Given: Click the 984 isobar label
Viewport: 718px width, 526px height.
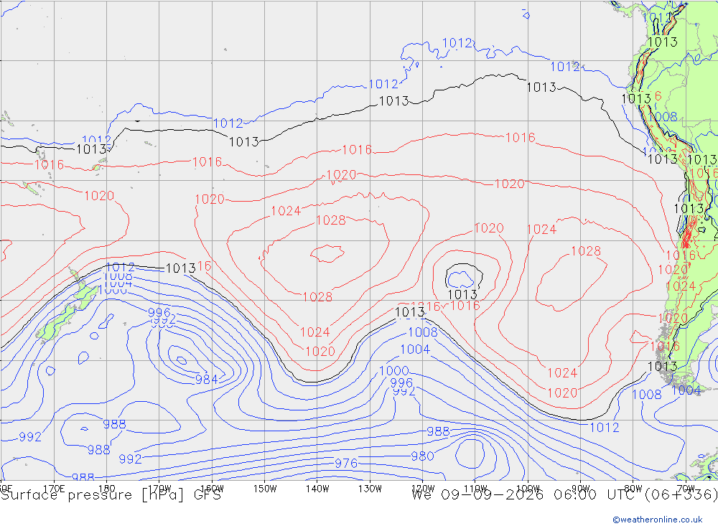Looking at the screenshot, I should [207, 380].
